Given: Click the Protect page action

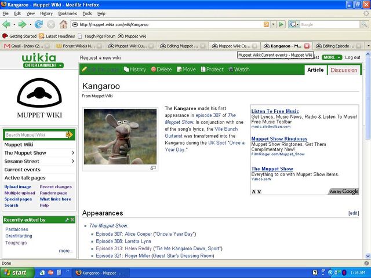Looking at the screenshot, I should tap(212, 69).
